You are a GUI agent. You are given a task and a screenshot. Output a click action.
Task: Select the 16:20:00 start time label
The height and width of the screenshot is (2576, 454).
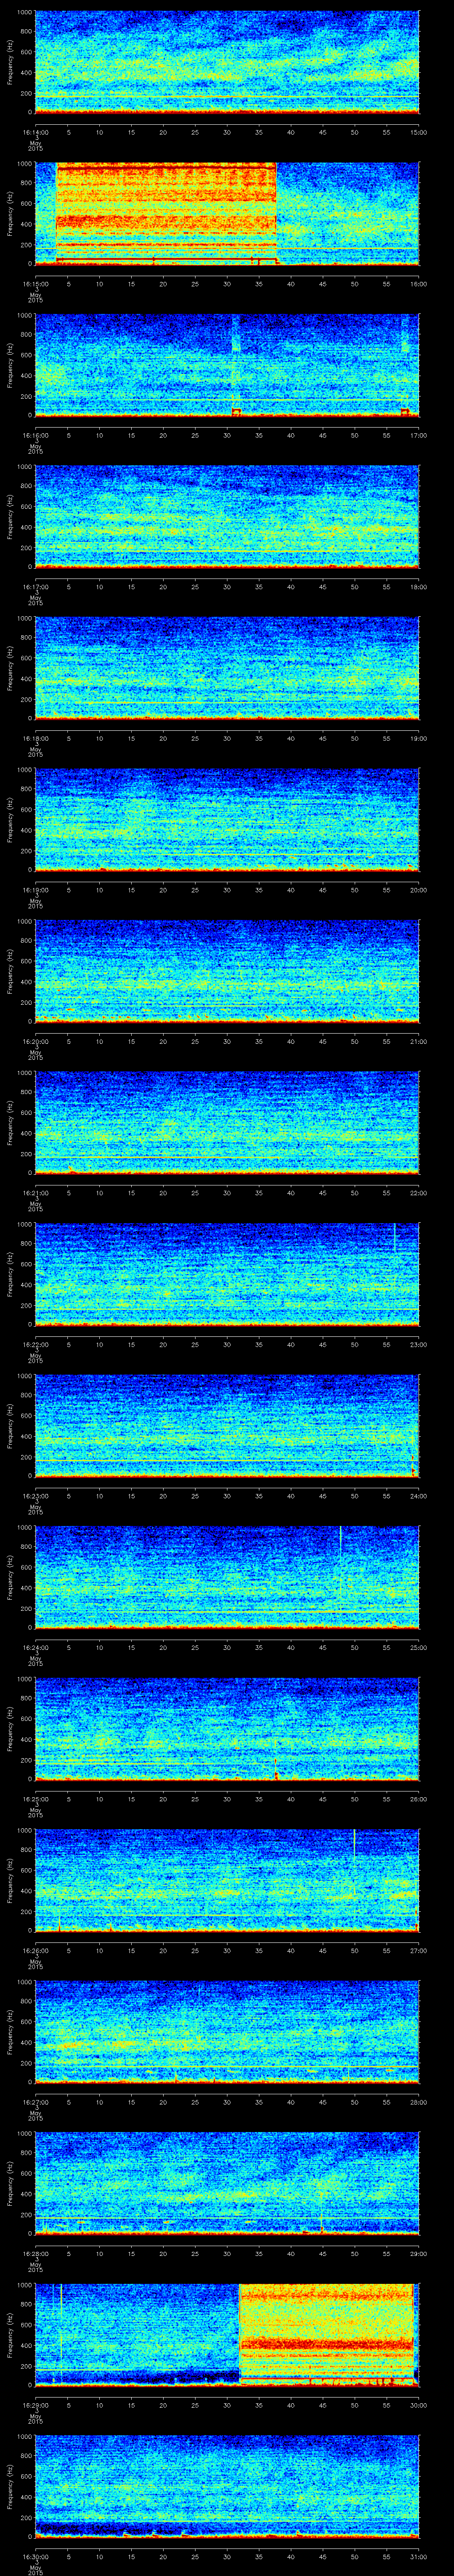click(35, 1041)
